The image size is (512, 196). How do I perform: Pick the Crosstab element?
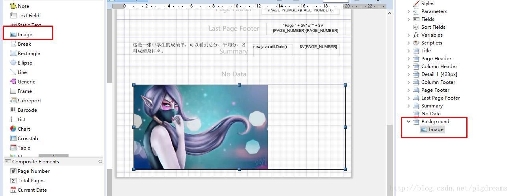(x=24, y=138)
